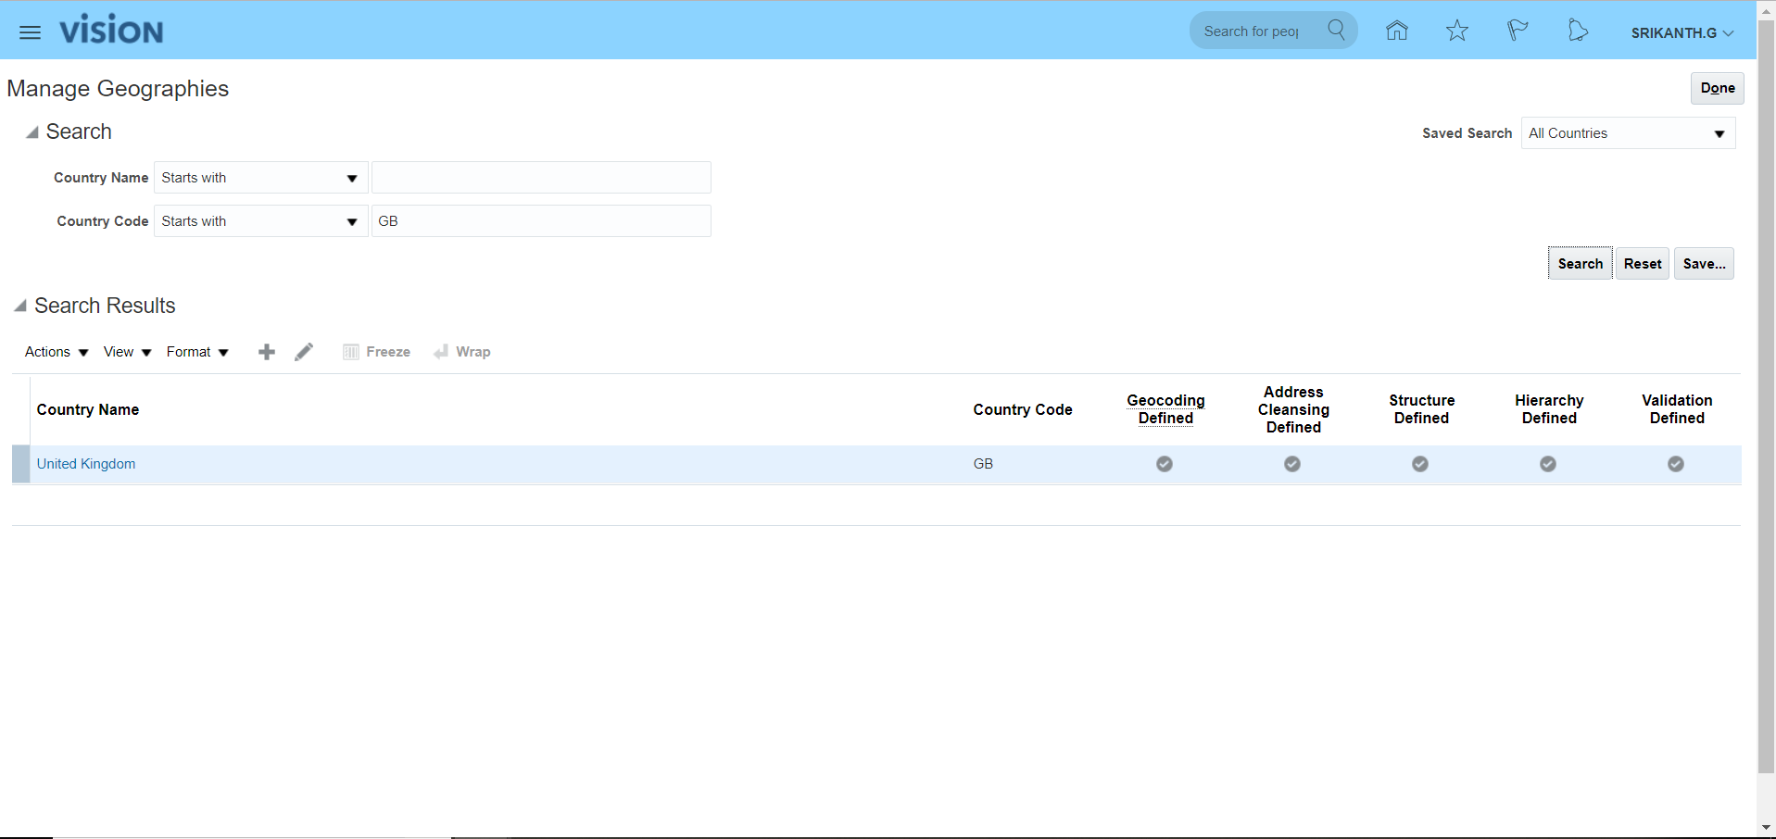The width and height of the screenshot is (1776, 839).
Task: Open Saved Search All Countries dropdown
Action: (1628, 133)
